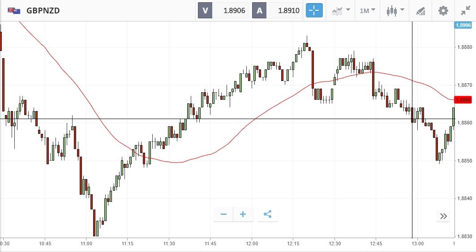Zoom in the chart with plus button
This screenshot has width=476, height=252.
[243, 214]
